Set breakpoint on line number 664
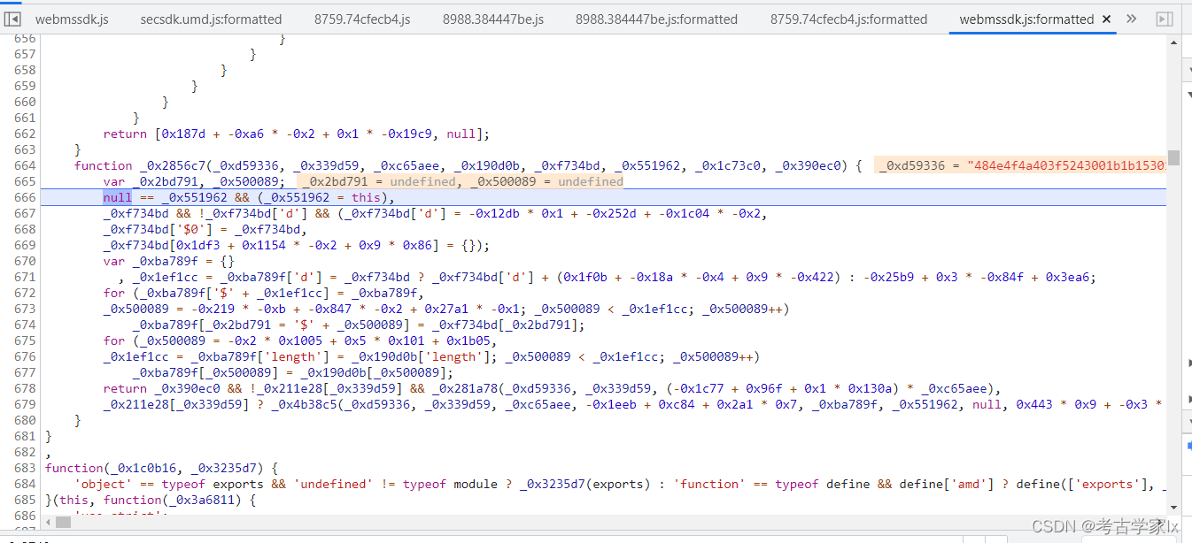The width and height of the screenshot is (1192, 543). tap(25, 165)
